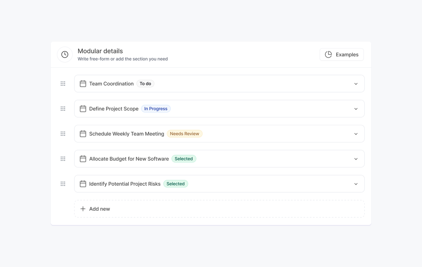Click the To do status badge
The width and height of the screenshot is (422, 267).
coord(145,84)
